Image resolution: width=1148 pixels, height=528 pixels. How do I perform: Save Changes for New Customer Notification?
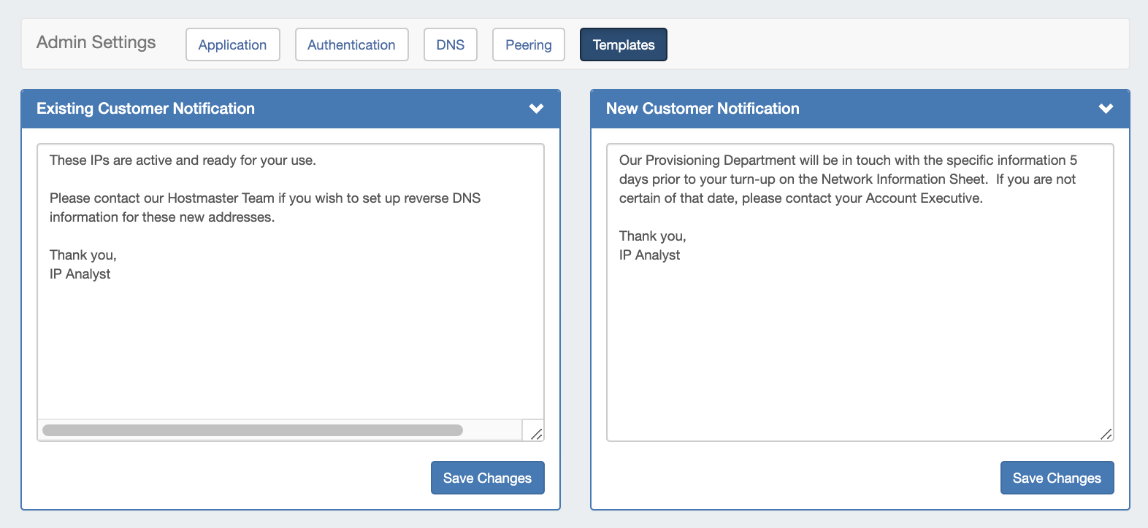pyautogui.click(x=1057, y=478)
